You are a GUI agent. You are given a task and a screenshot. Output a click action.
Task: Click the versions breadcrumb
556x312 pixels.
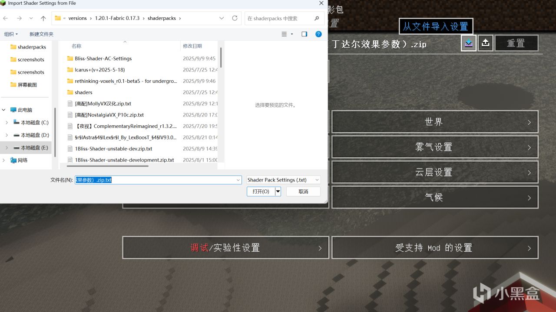(78, 18)
